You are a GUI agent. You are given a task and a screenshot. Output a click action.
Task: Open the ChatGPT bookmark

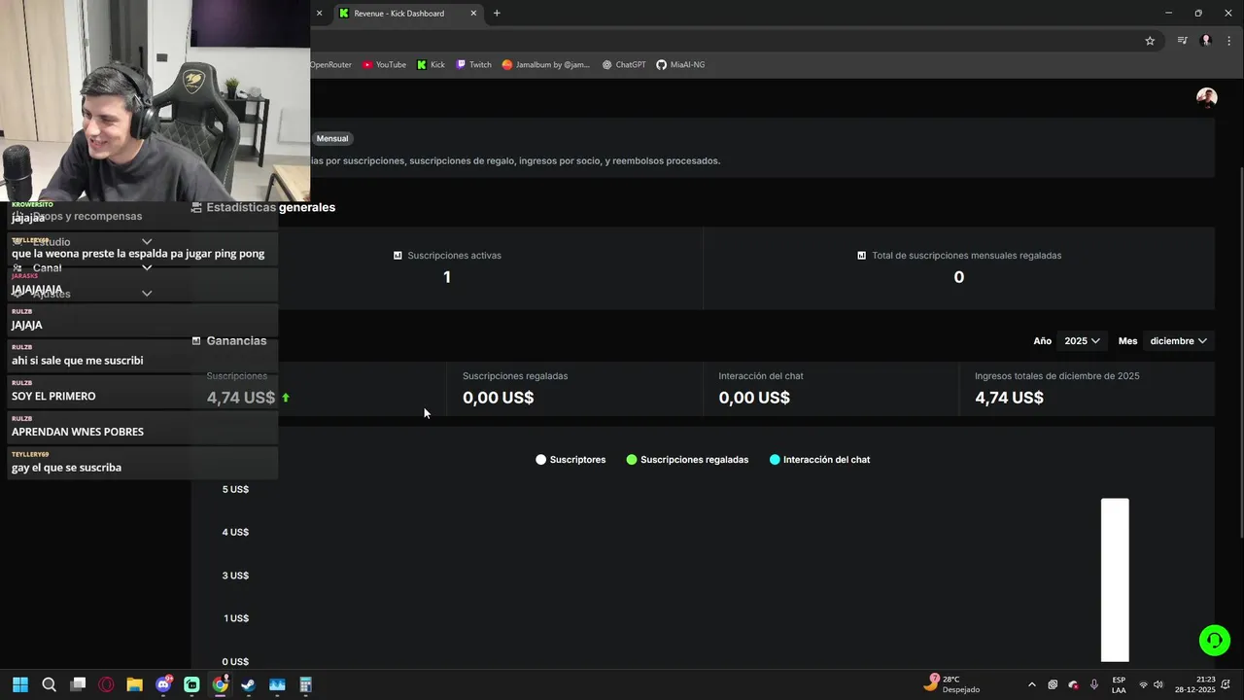pyautogui.click(x=624, y=65)
